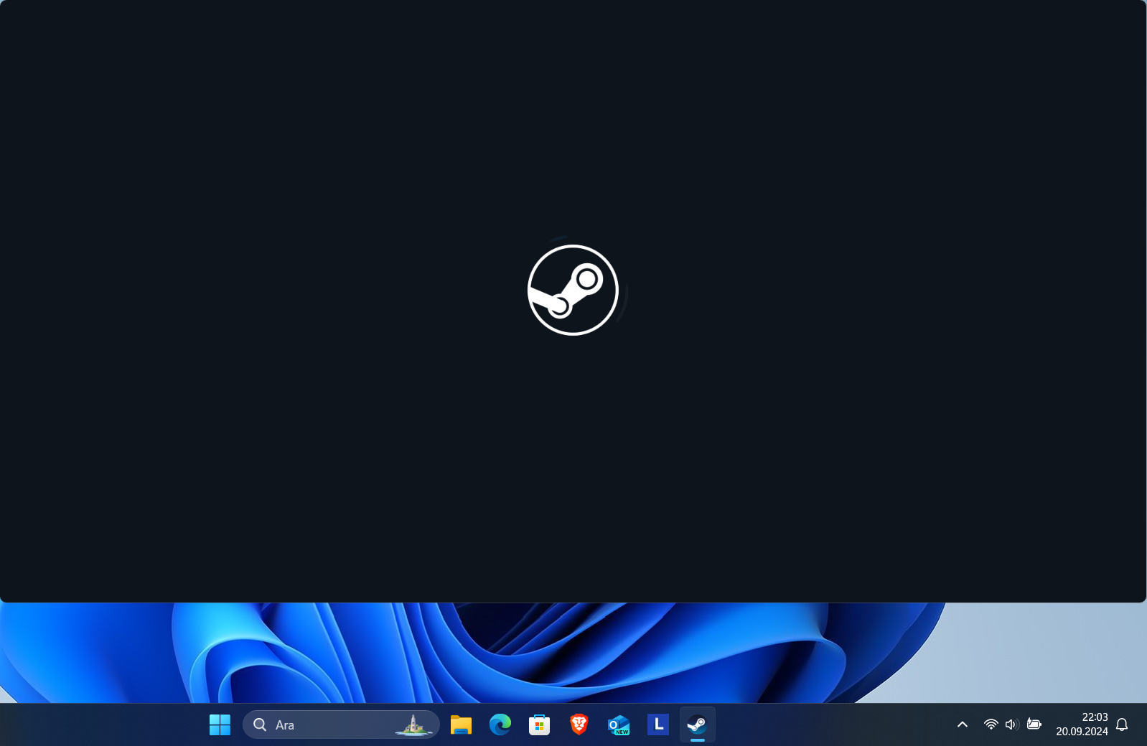
Task: Open the blue L app on the taskbar
Action: pyautogui.click(x=658, y=724)
